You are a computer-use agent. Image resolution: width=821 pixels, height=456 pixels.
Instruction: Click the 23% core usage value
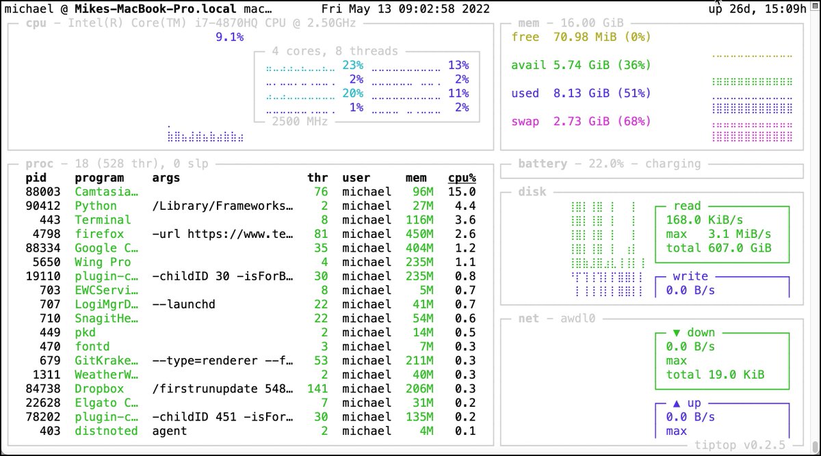(353, 65)
